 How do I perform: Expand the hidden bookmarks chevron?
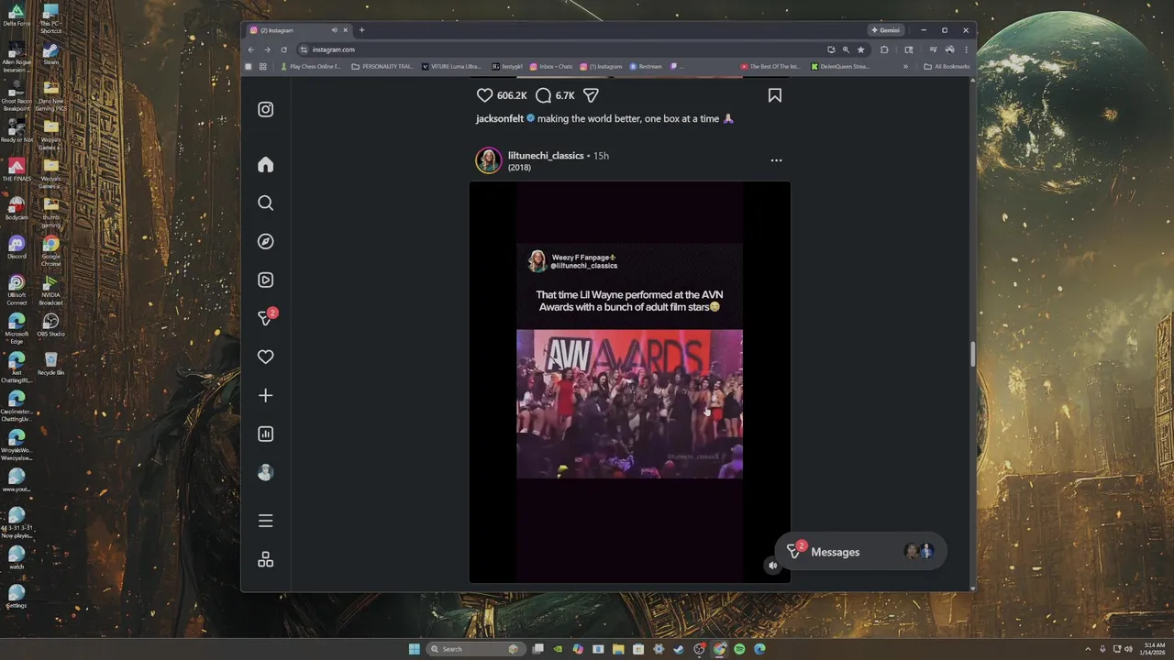pyautogui.click(x=905, y=67)
